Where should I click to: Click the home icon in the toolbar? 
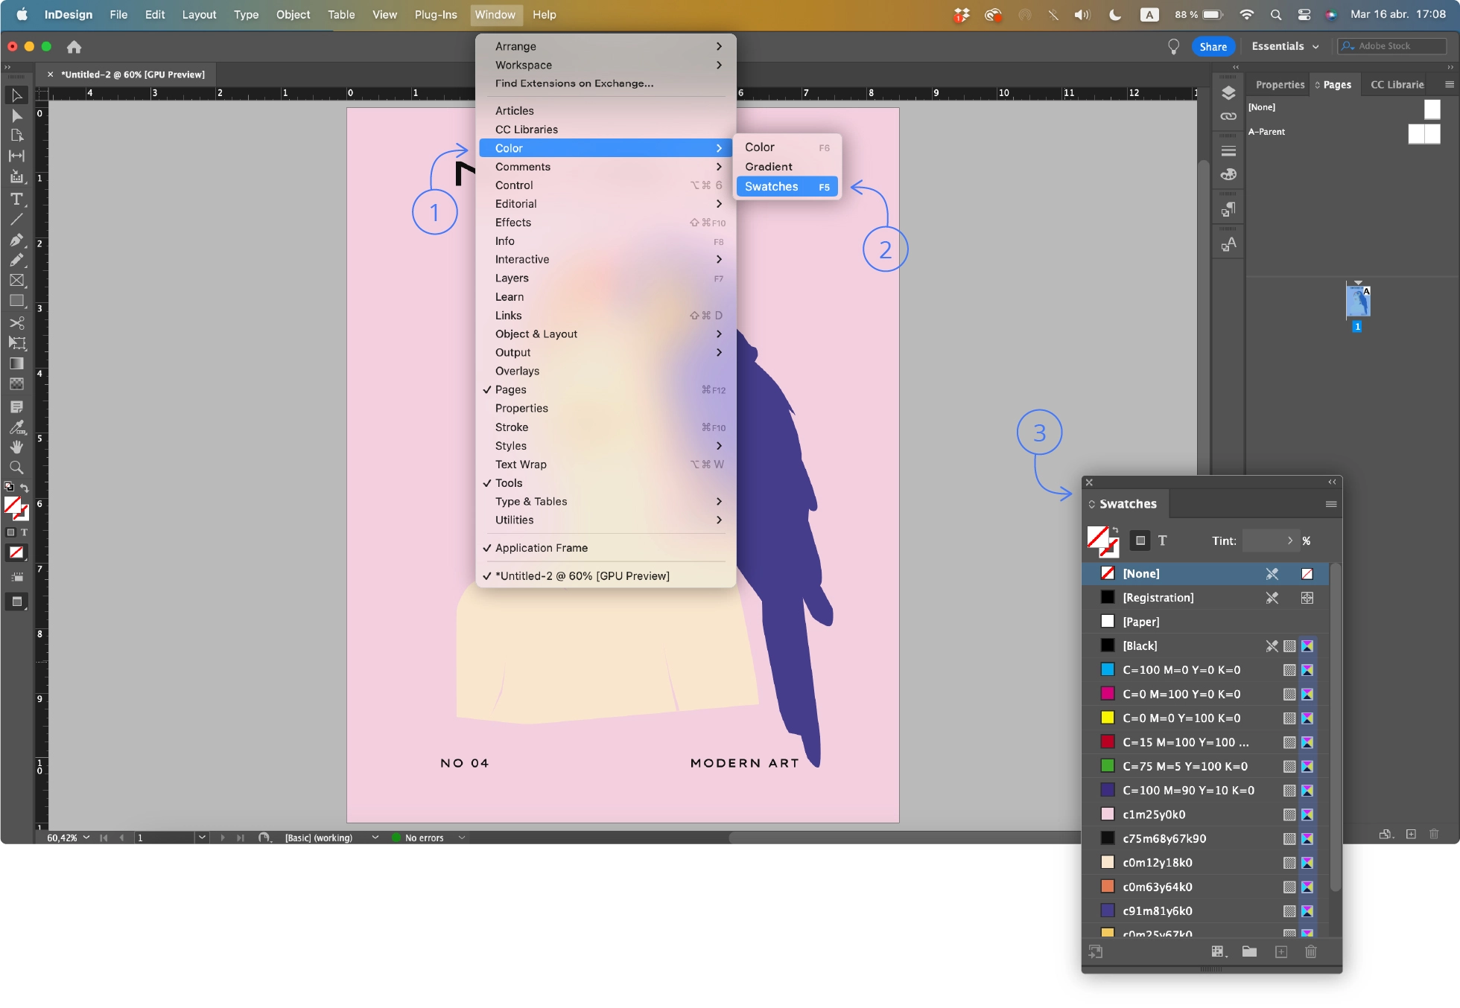[x=74, y=47]
